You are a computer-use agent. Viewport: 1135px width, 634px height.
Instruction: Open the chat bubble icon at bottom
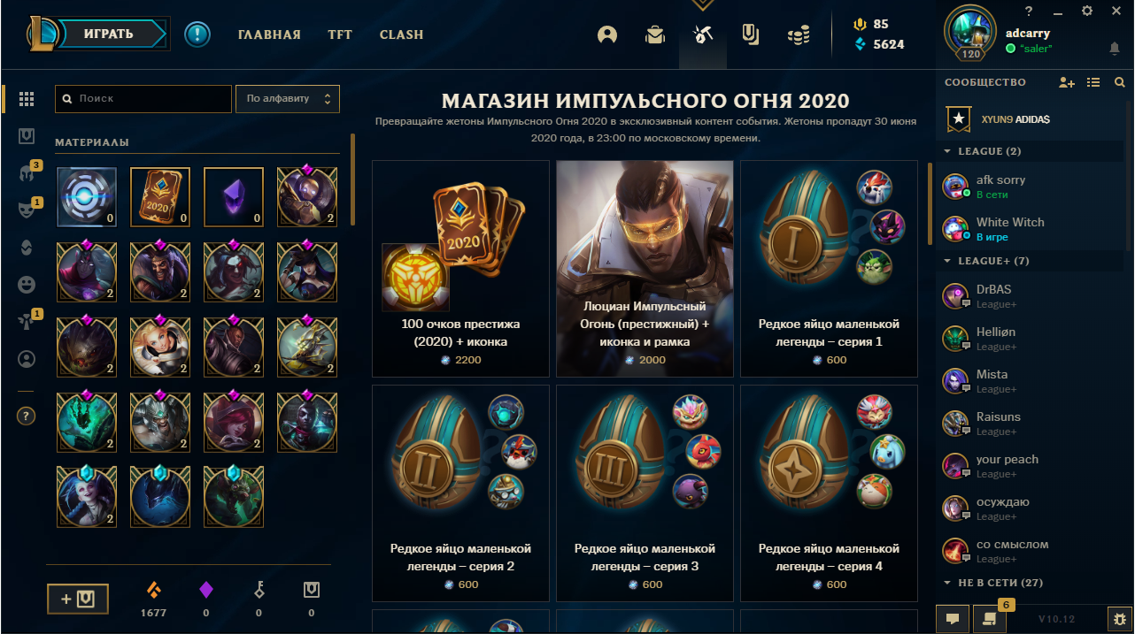(952, 619)
